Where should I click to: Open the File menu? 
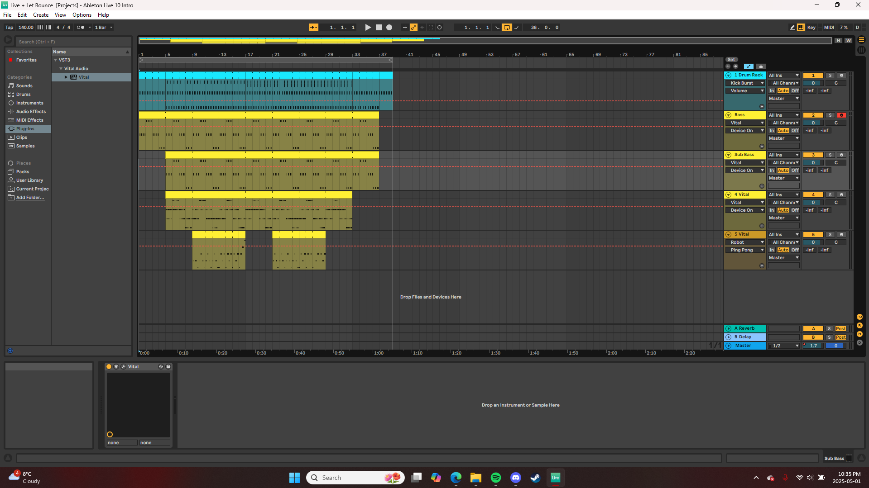pos(7,15)
